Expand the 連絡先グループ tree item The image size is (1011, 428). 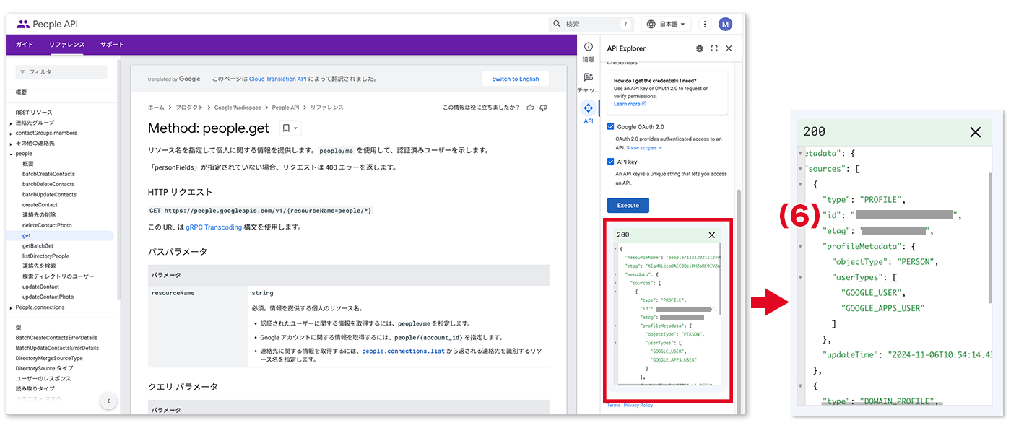pyautogui.click(x=11, y=123)
